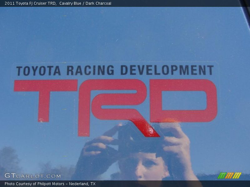Select the "2011 Toyota FJ Cruiser TRD" title text
The image size is (250, 187).
pyautogui.click(x=30, y=3)
